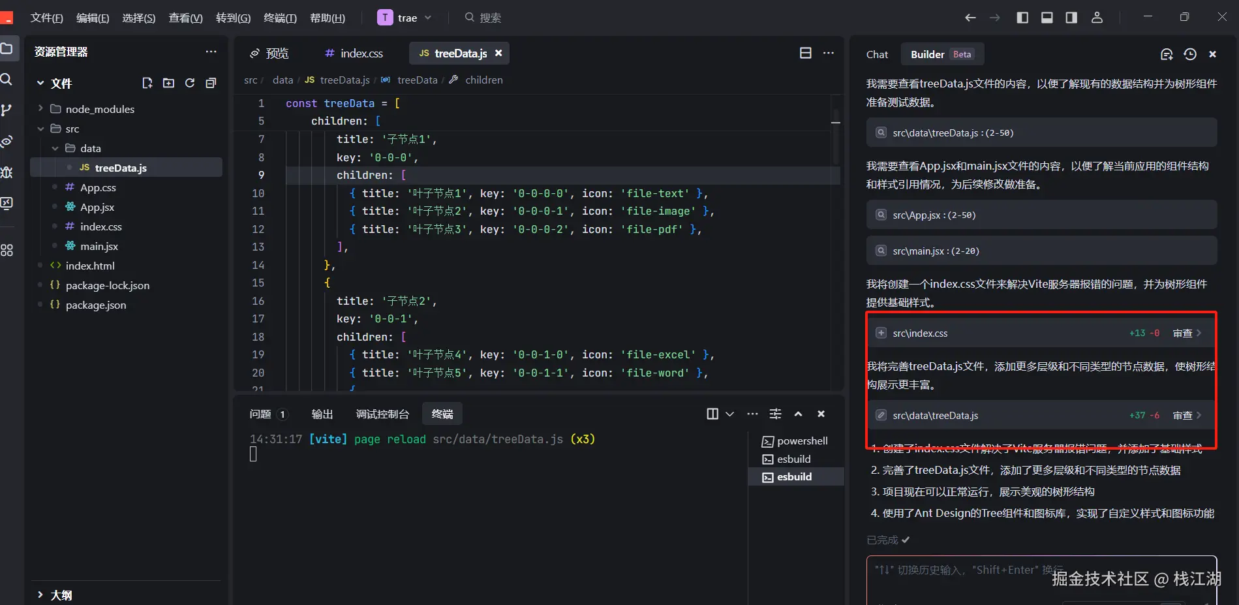Open the editor tab bar's more actions

pyautogui.click(x=829, y=53)
